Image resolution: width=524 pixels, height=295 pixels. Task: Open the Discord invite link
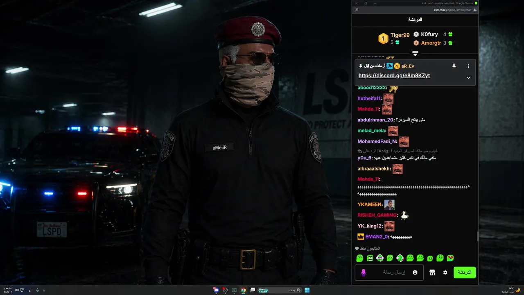click(x=394, y=76)
